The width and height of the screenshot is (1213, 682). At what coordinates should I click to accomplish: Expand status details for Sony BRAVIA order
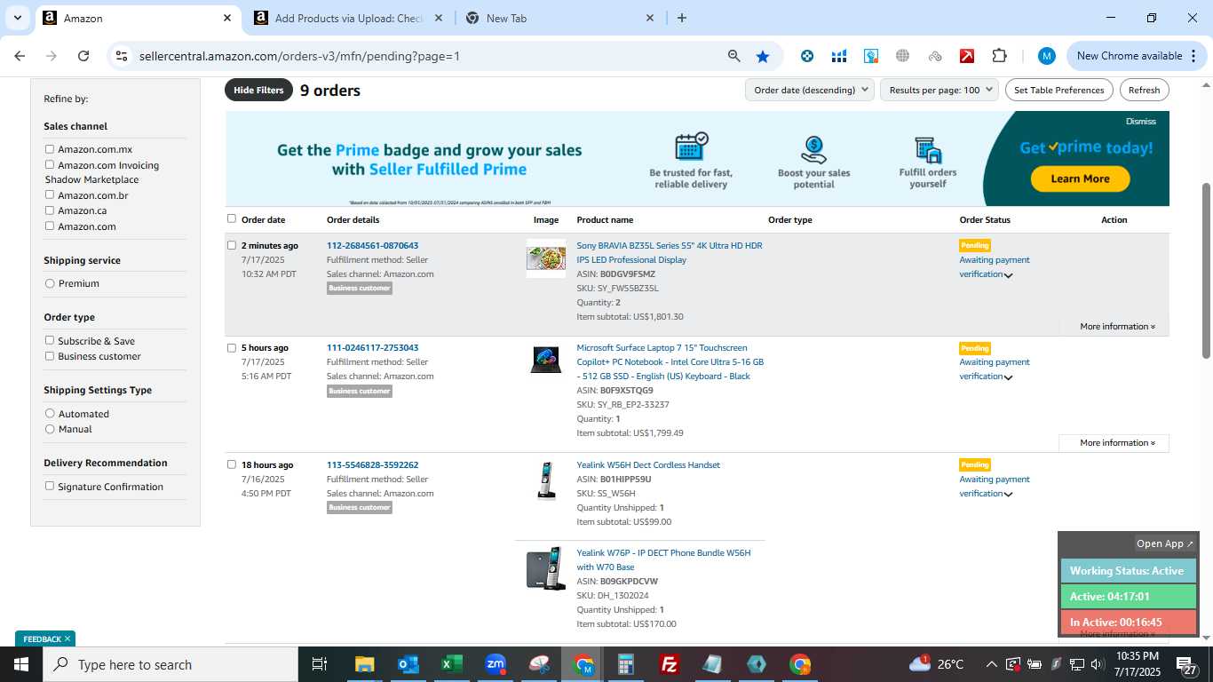(x=1009, y=275)
